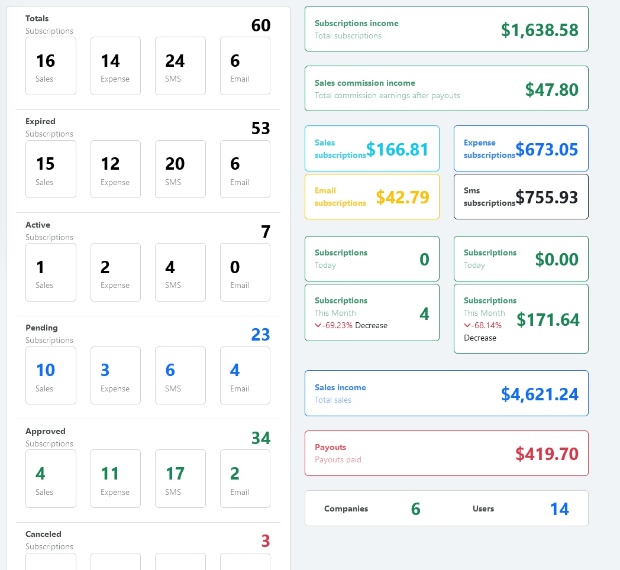The height and width of the screenshot is (570, 620).
Task: Click the Subscriptions Today $0.00 card
Action: (521, 259)
